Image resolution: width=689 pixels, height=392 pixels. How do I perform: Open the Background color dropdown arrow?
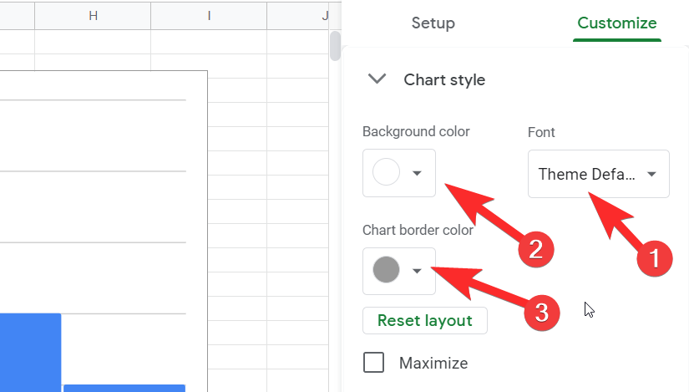coord(418,173)
